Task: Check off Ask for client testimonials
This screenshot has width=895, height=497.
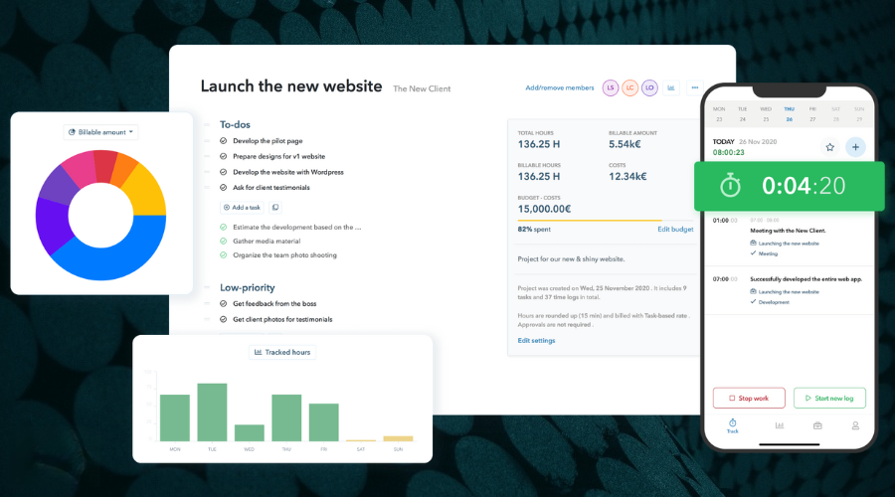Action: click(223, 187)
